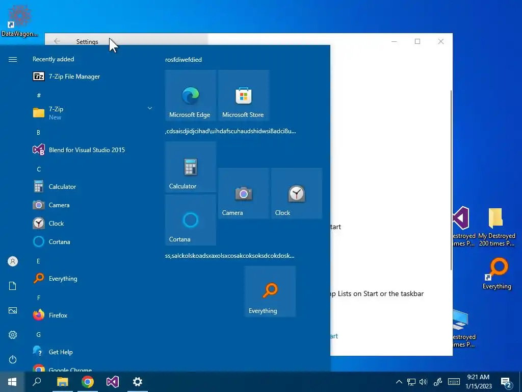Select the rosfdiwefdied tile group name
The image size is (522, 392).
click(x=184, y=60)
